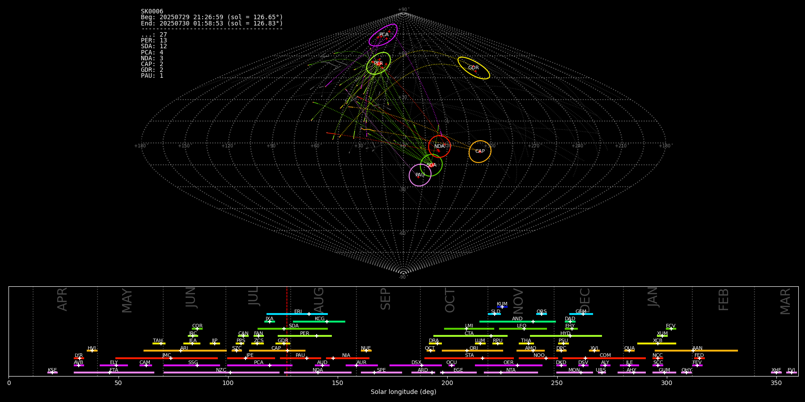
Task: Click the COM shower bar in timeline
Action: click(x=604, y=358)
